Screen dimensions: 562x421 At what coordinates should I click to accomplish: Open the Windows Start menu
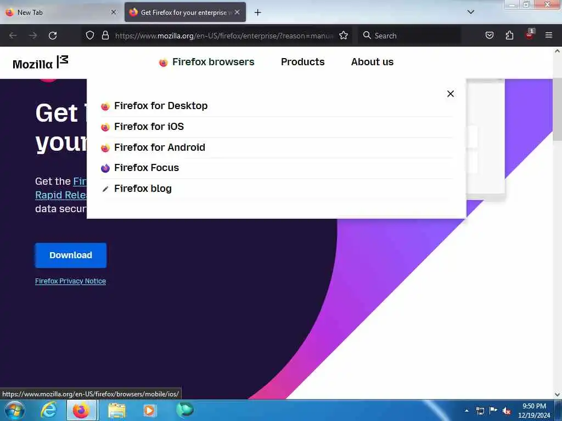(x=14, y=410)
